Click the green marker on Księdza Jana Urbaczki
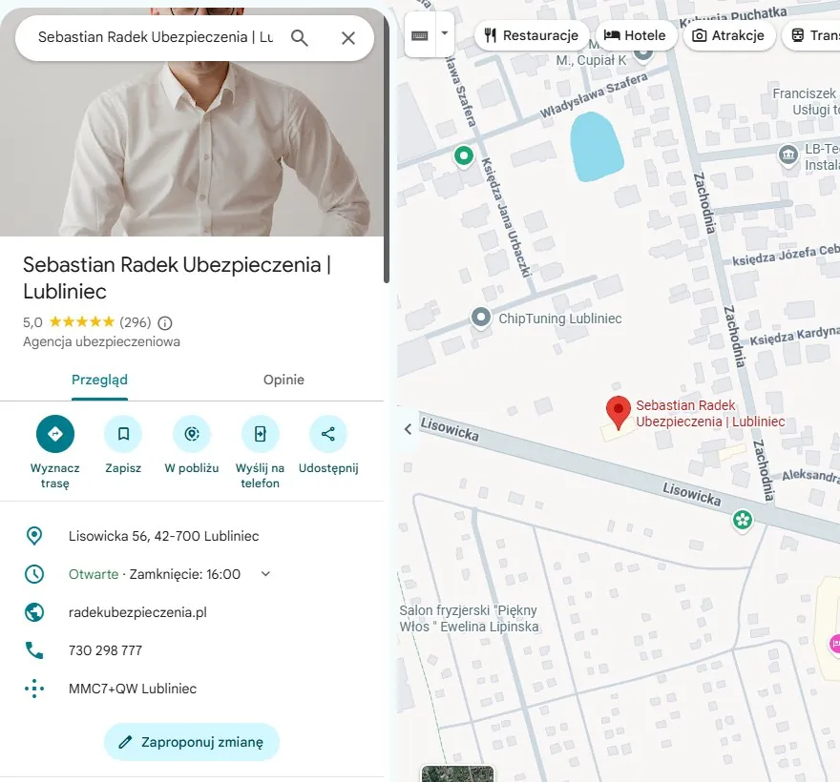This screenshot has height=782, width=840. 464,156
